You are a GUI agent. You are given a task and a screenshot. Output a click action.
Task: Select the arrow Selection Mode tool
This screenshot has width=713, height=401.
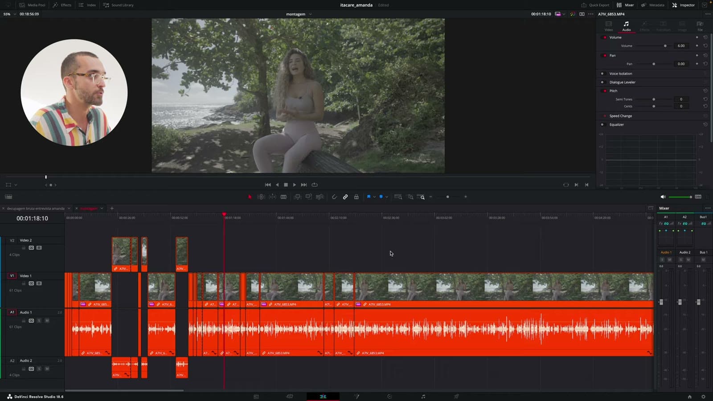(x=250, y=197)
